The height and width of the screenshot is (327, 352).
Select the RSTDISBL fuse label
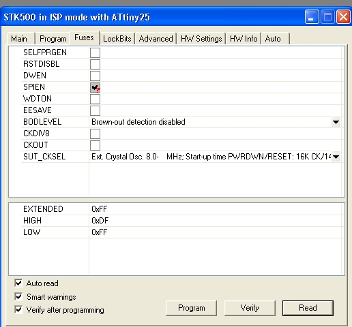tap(42, 64)
